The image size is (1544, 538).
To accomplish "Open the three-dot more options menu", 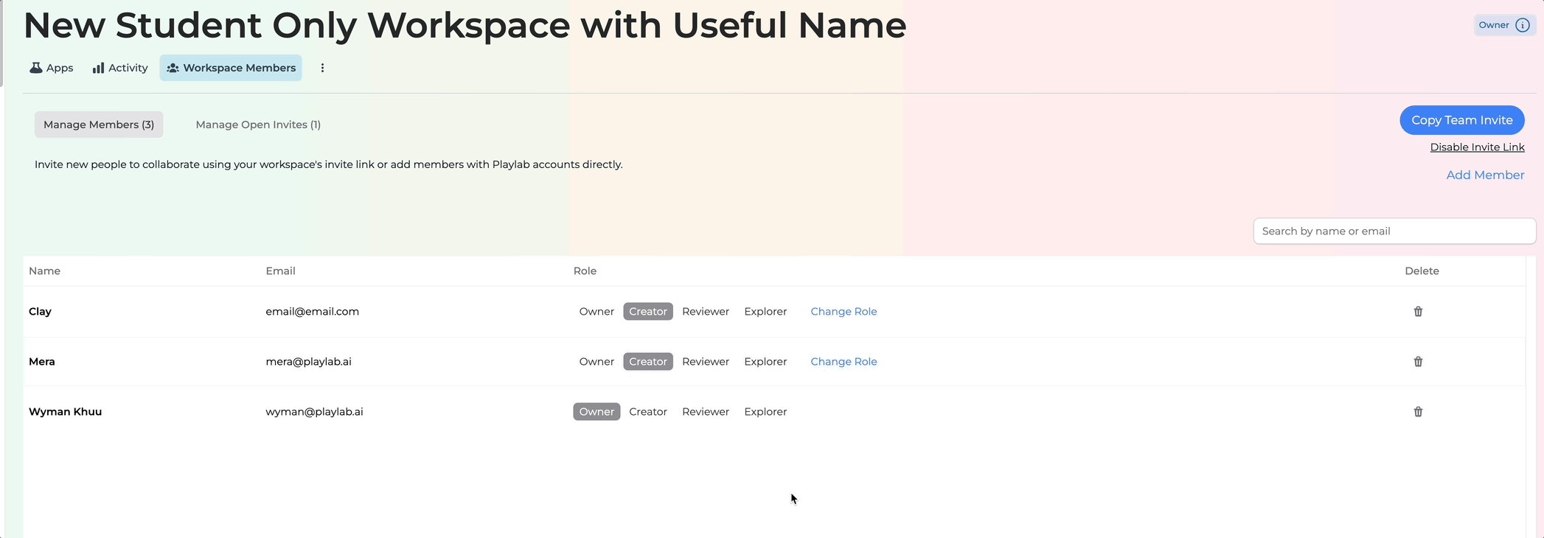I will coord(322,68).
